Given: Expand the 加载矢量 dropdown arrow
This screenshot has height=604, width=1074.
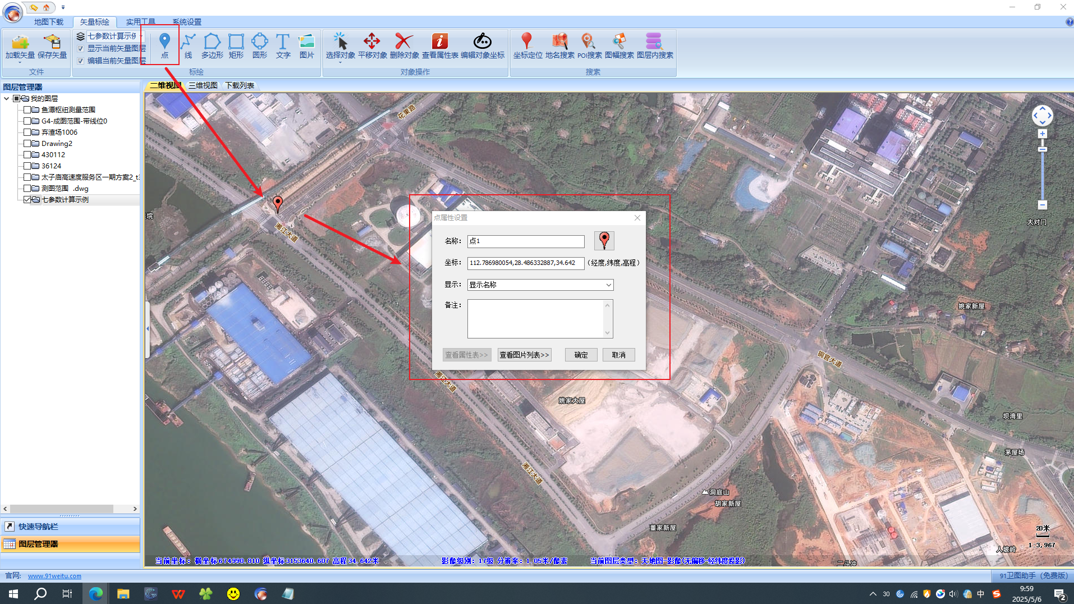Looking at the screenshot, I should (20, 62).
